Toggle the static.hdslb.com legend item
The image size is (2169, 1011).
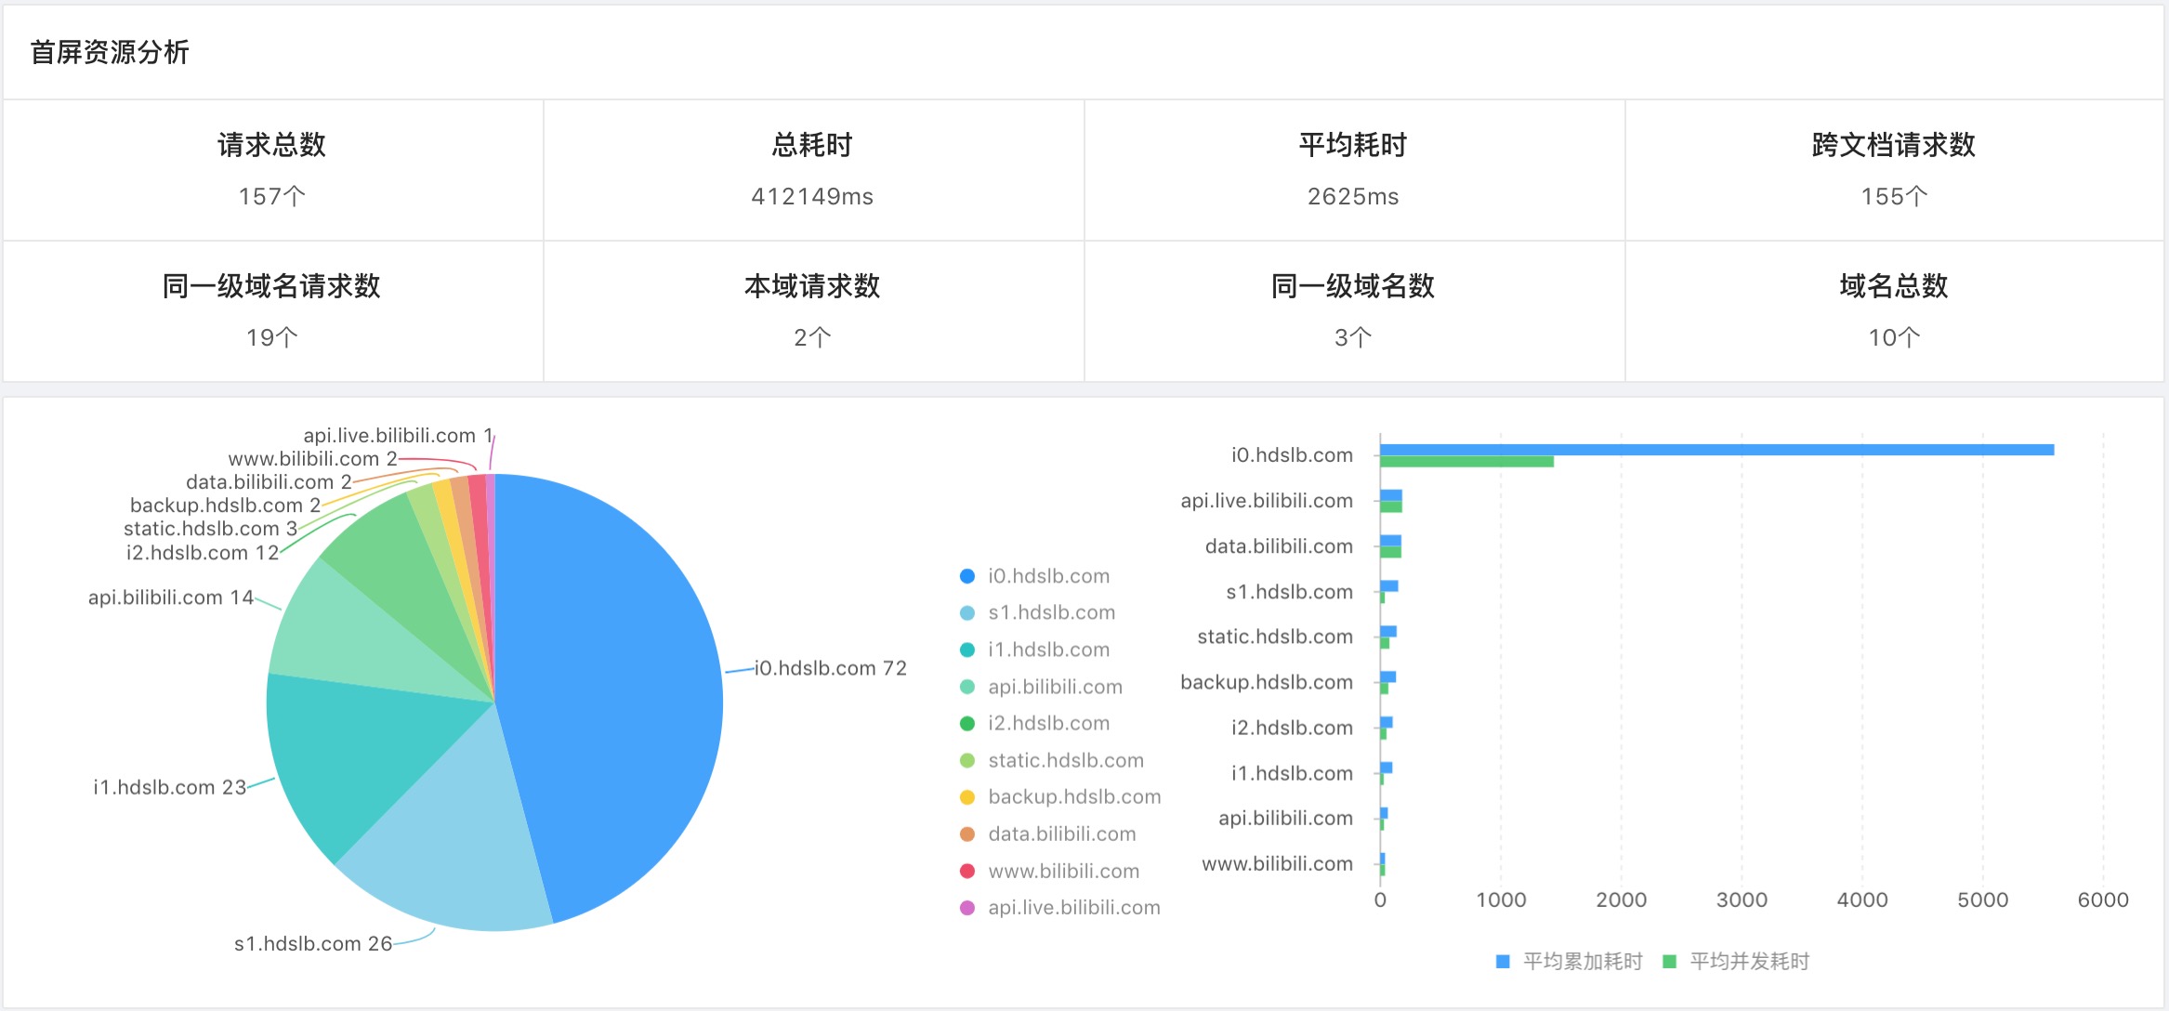[x=1064, y=760]
